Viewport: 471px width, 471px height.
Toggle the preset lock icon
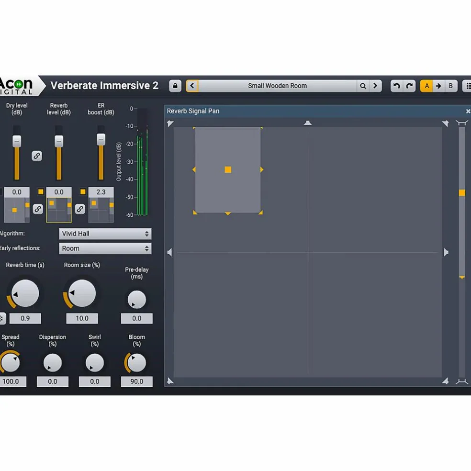175,86
